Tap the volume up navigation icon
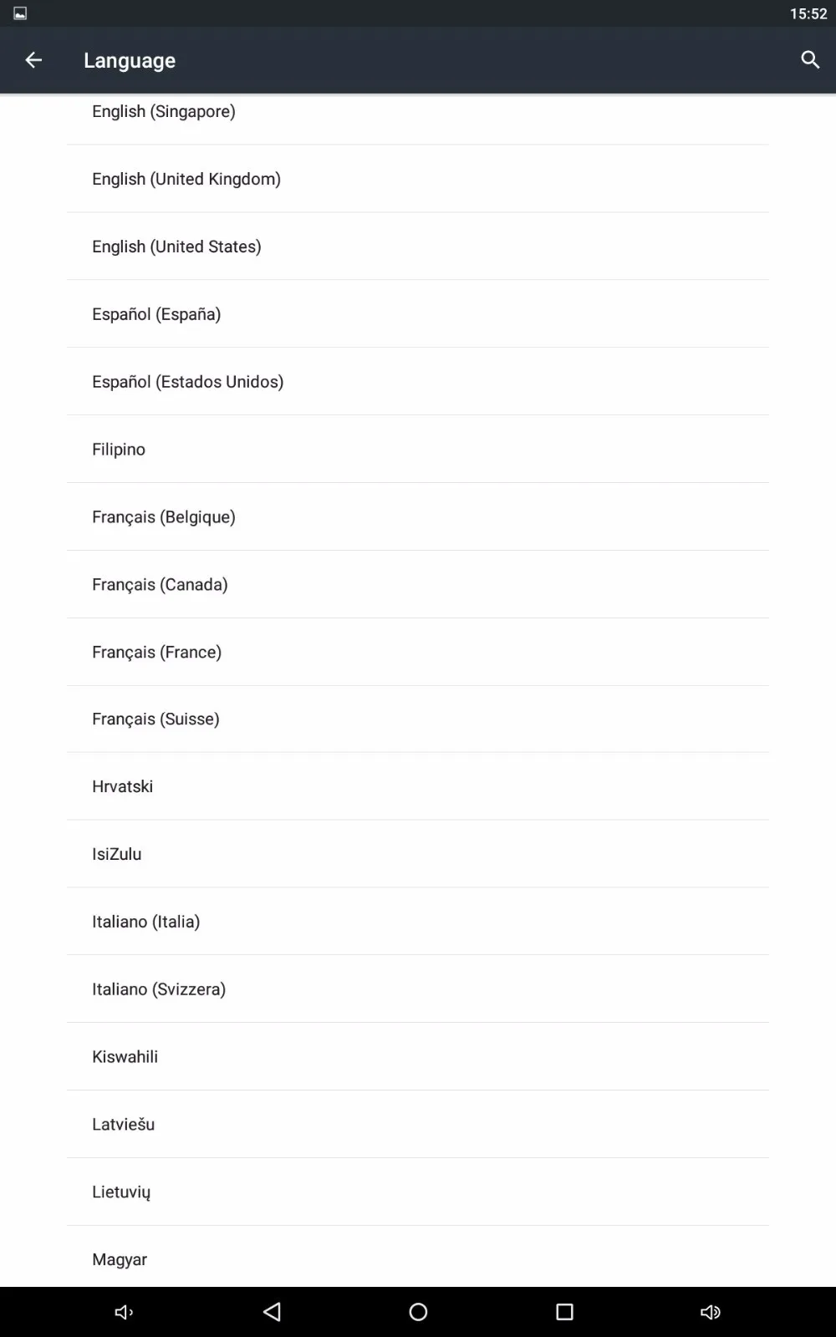Screen dimensions: 836x1337 coord(711,1312)
